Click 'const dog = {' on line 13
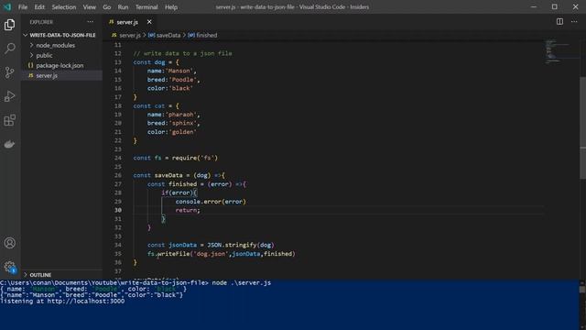586x330 pixels. (156, 62)
